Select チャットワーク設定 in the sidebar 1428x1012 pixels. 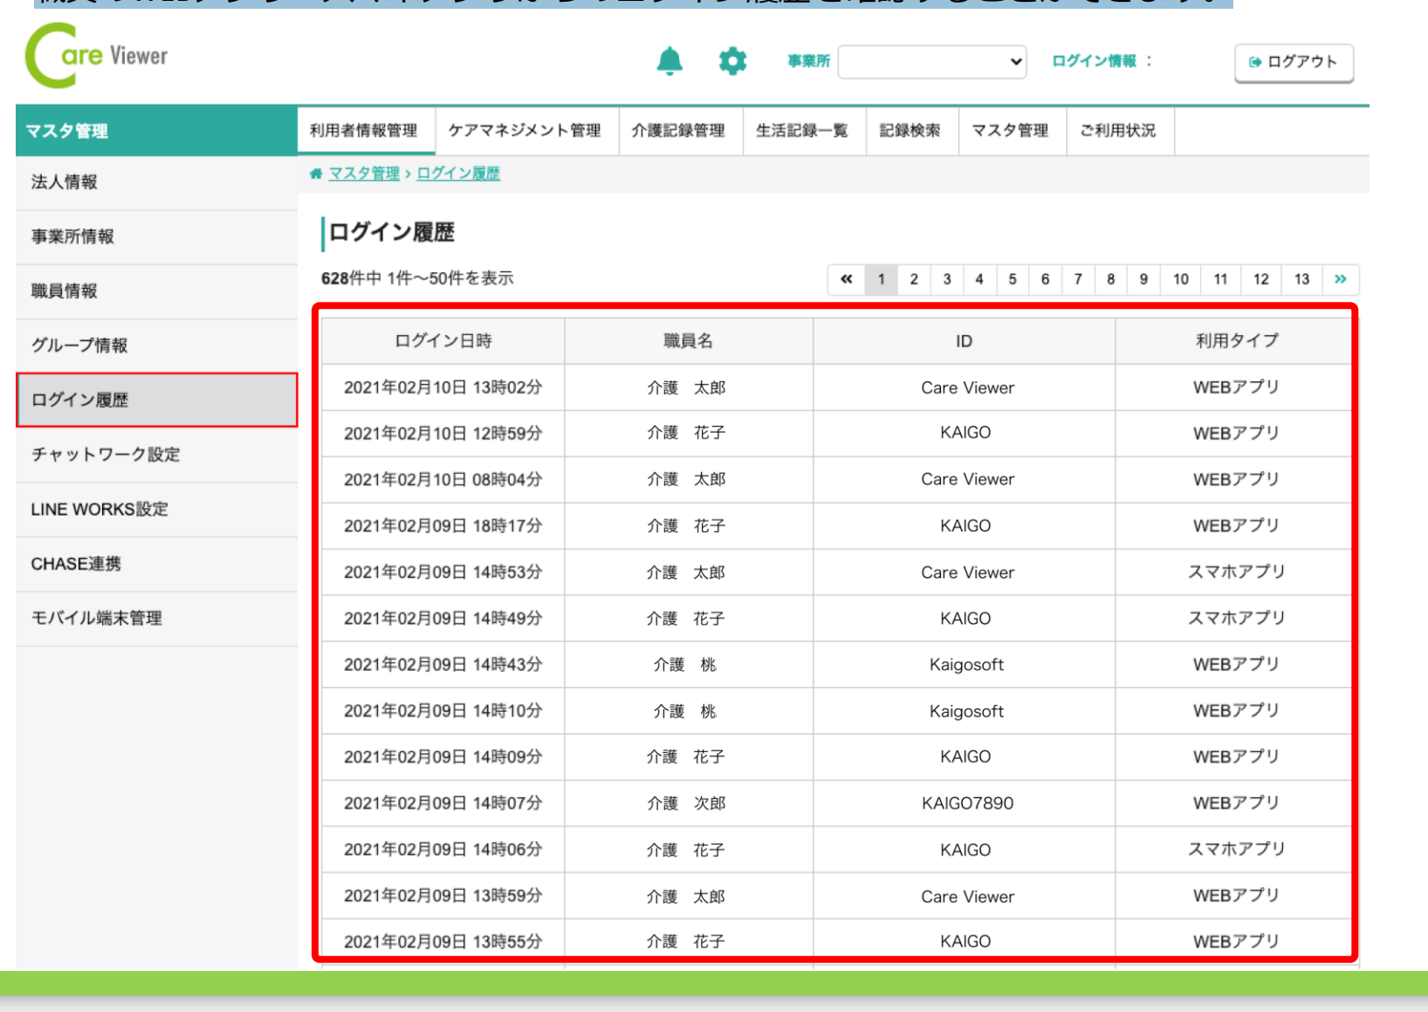(x=106, y=455)
